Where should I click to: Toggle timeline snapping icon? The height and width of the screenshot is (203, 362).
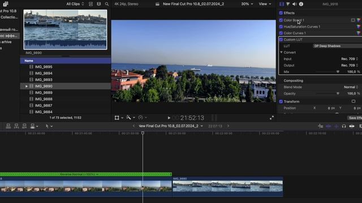(x=352, y=126)
